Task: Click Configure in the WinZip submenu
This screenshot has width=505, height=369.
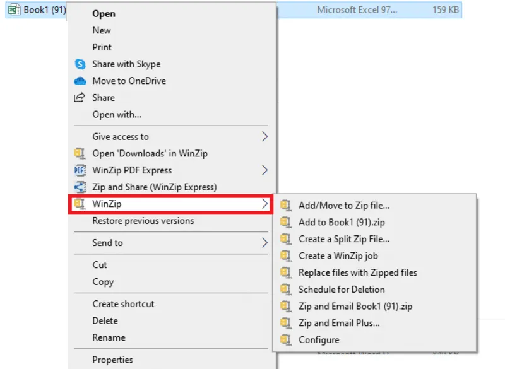Action: coord(318,339)
